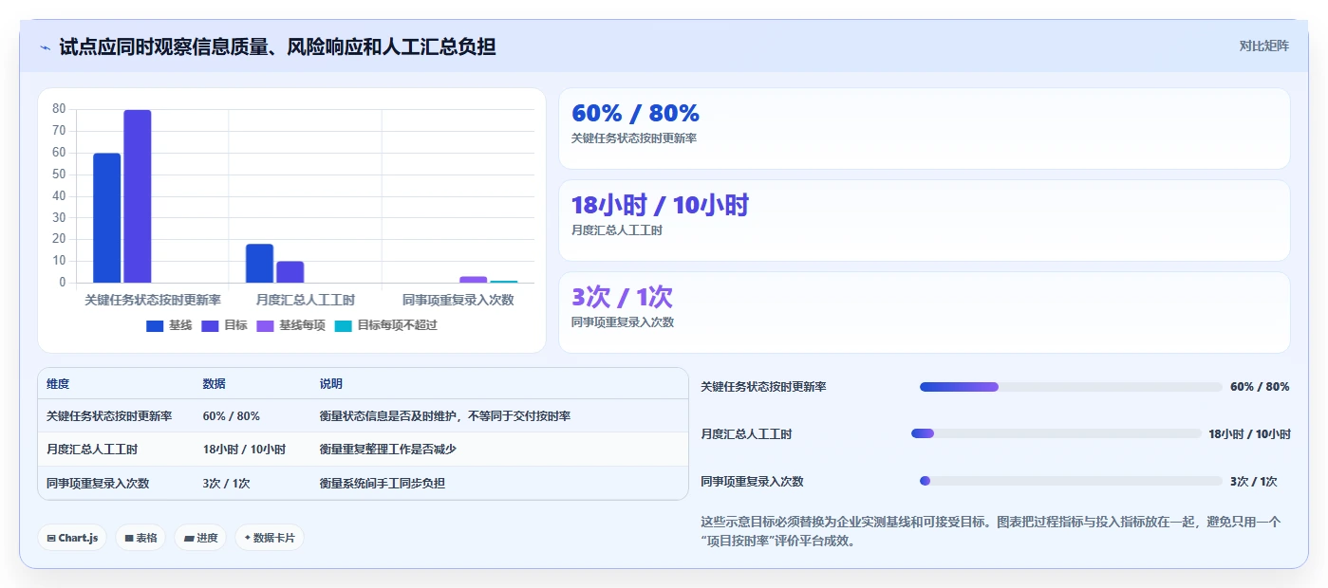1328x588 pixels.
Task: Click the footnote paragraph about 示意目标
Action: 991,532
